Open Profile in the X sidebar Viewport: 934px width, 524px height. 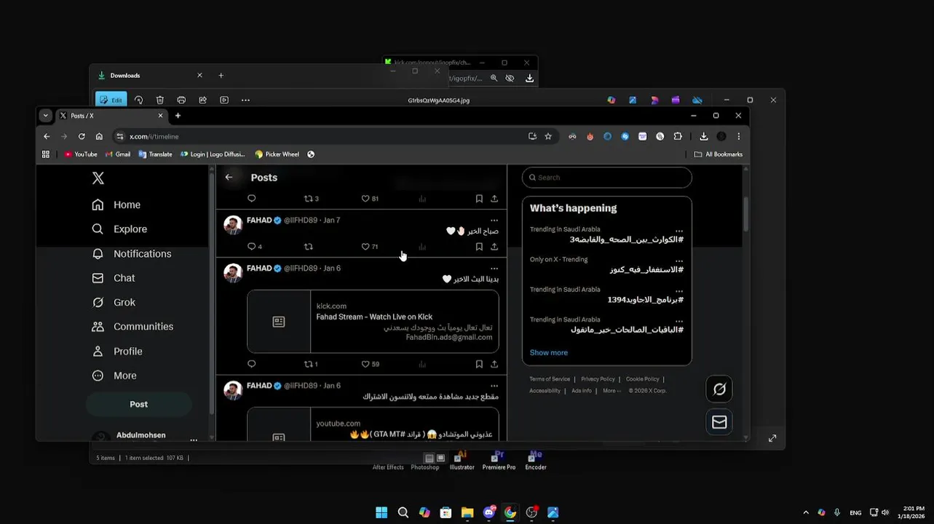pyautogui.click(x=117, y=352)
